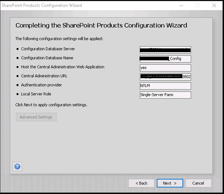Open the blue question mark help icon
Screen dimensions: 224x194
coord(17,166)
